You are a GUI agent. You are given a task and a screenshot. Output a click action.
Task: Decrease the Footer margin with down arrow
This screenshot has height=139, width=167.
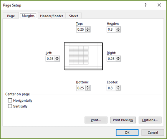tap(118, 89)
